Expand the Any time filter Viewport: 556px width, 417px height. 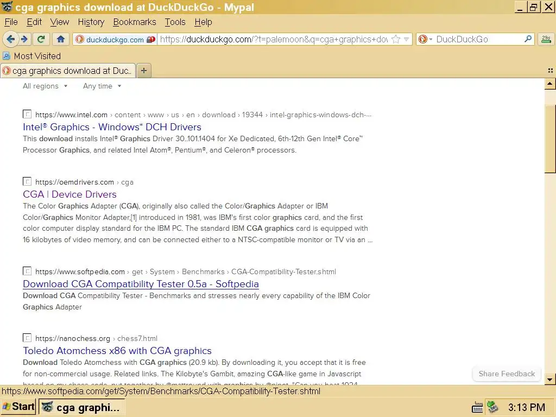(102, 86)
